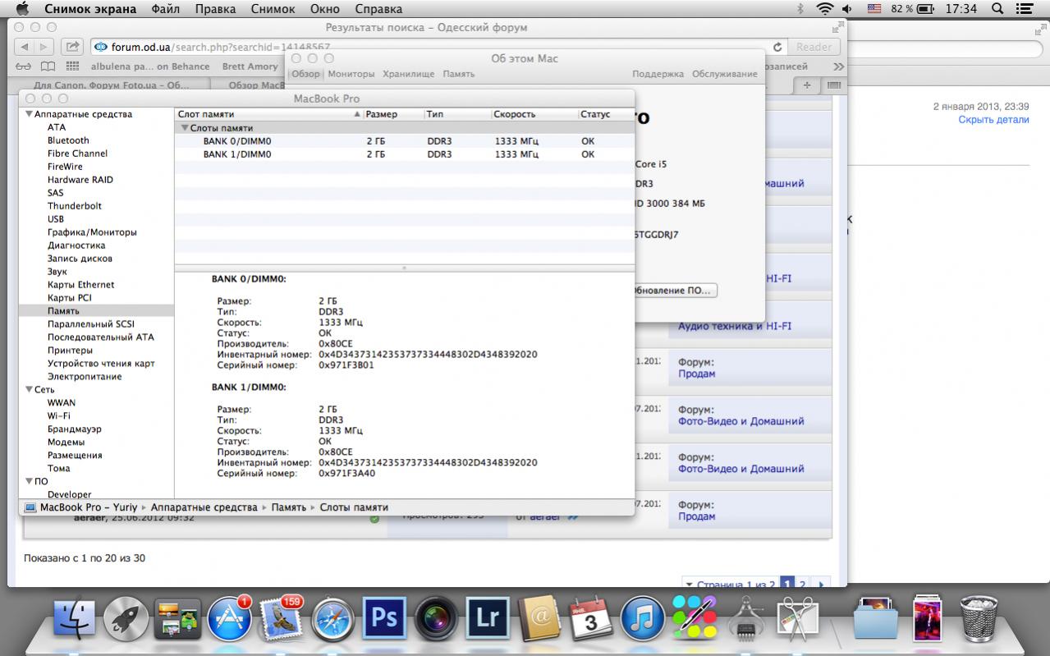Screen dimensions: 1050x656
Task: Switch to Мониторы tab in Об этом Mac
Action: coord(351,74)
